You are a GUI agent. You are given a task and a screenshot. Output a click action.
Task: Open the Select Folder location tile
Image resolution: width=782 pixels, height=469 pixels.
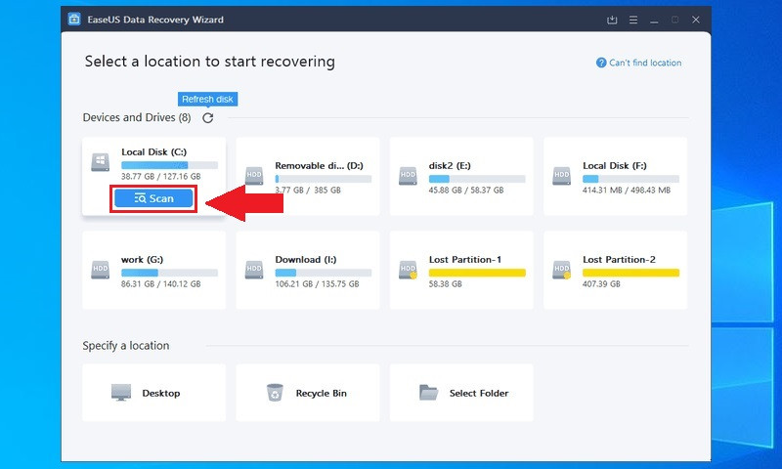[x=461, y=393]
